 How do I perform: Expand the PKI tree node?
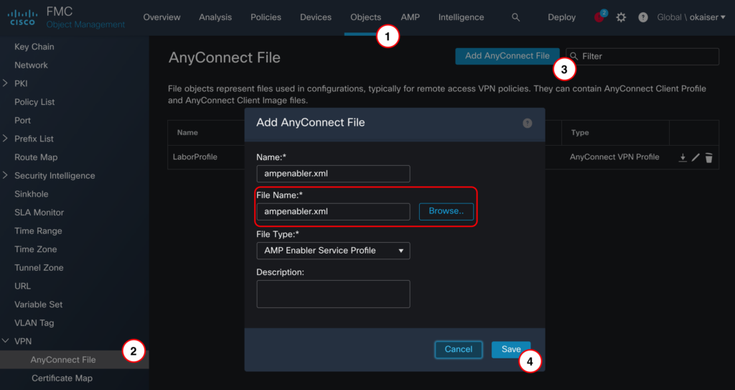(6, 83)
